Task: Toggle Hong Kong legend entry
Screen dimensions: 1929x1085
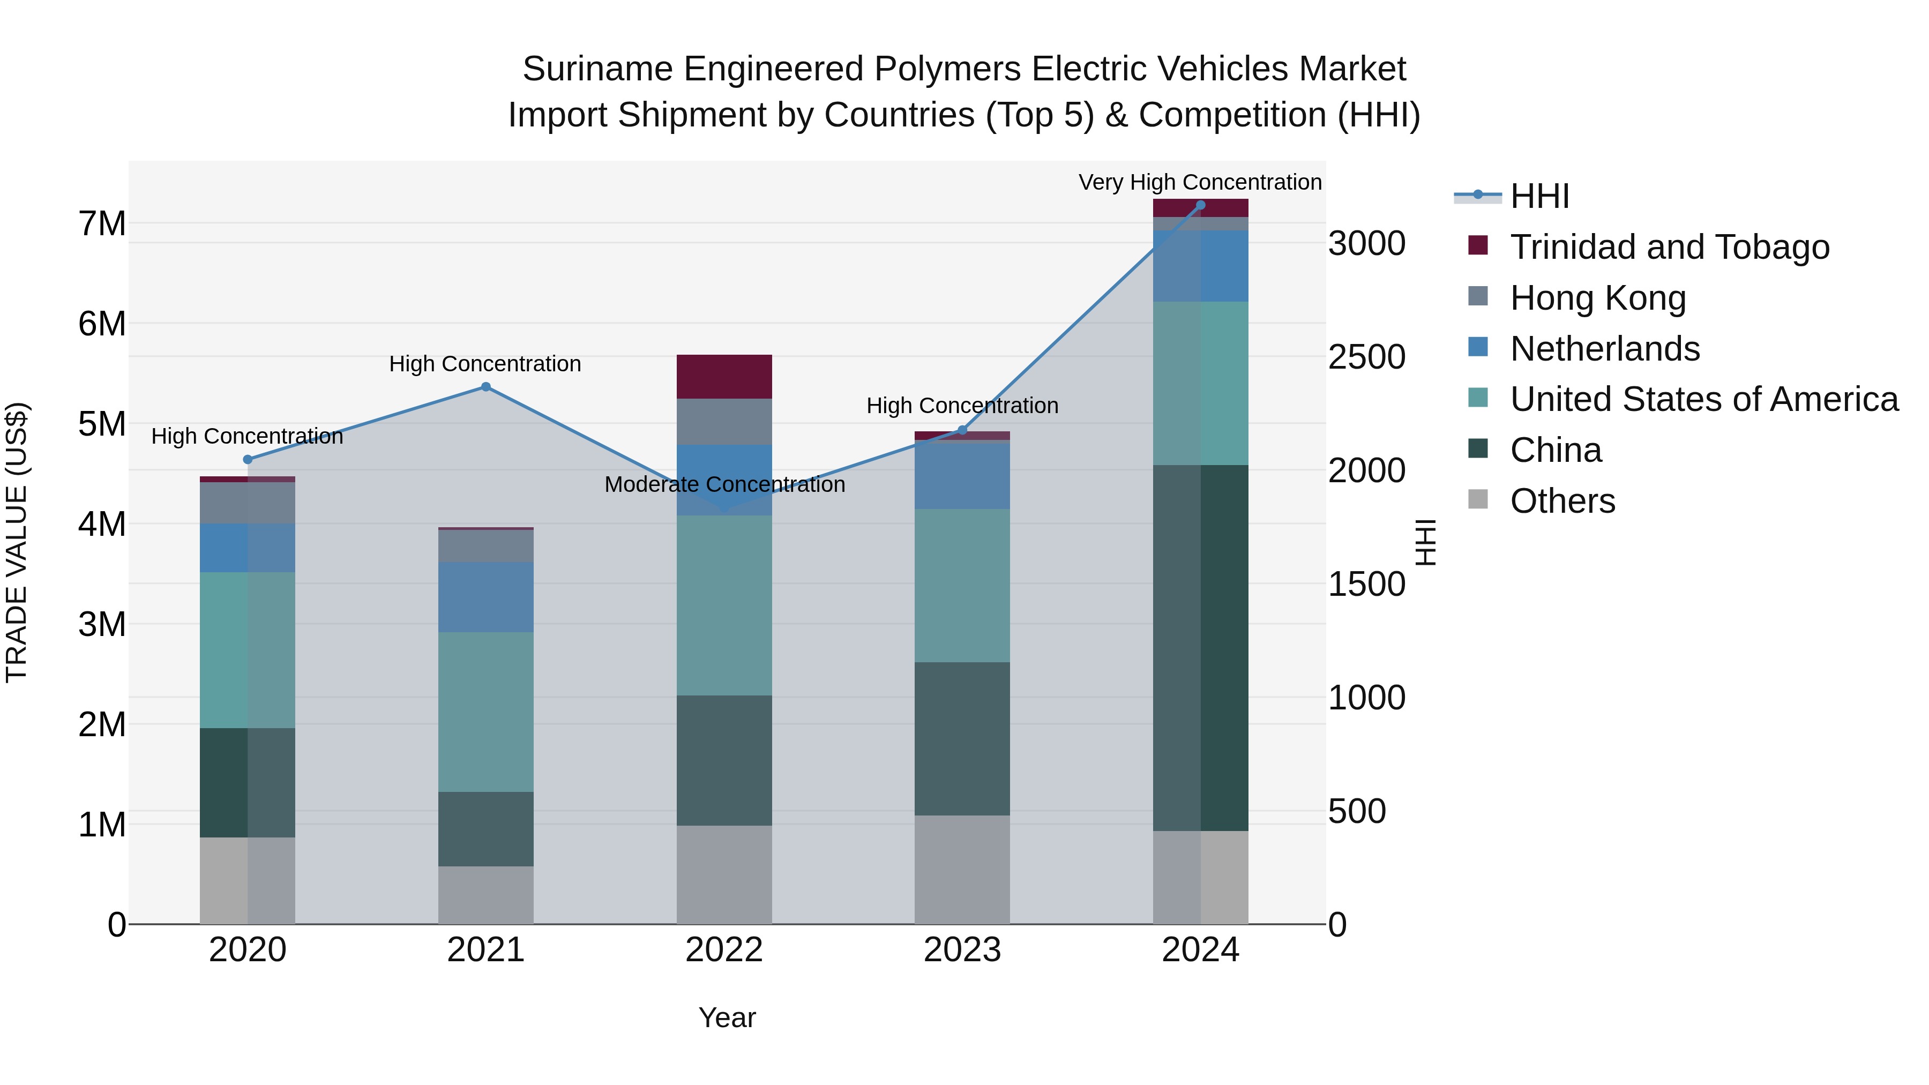Action: click(x=1577, y=297)
